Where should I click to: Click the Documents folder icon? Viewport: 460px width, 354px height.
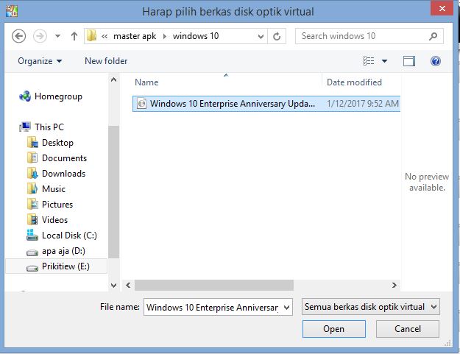coord(32,157)
